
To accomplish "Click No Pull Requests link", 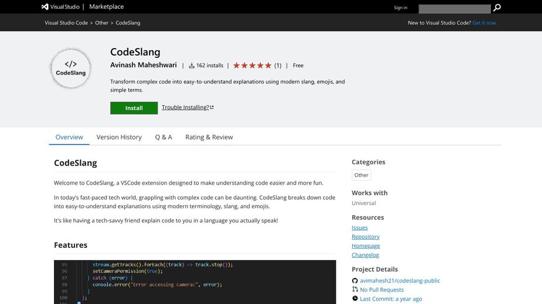I will [381, 289].
